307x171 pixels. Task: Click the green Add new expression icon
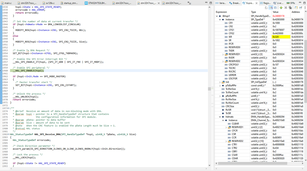(281, 7)
